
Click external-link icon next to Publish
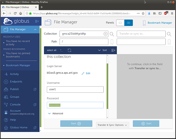35,89
